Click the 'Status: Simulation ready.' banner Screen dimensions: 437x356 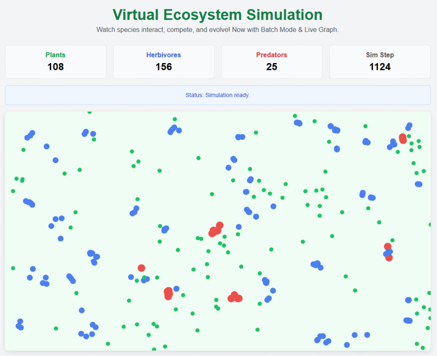coord(218,95)
